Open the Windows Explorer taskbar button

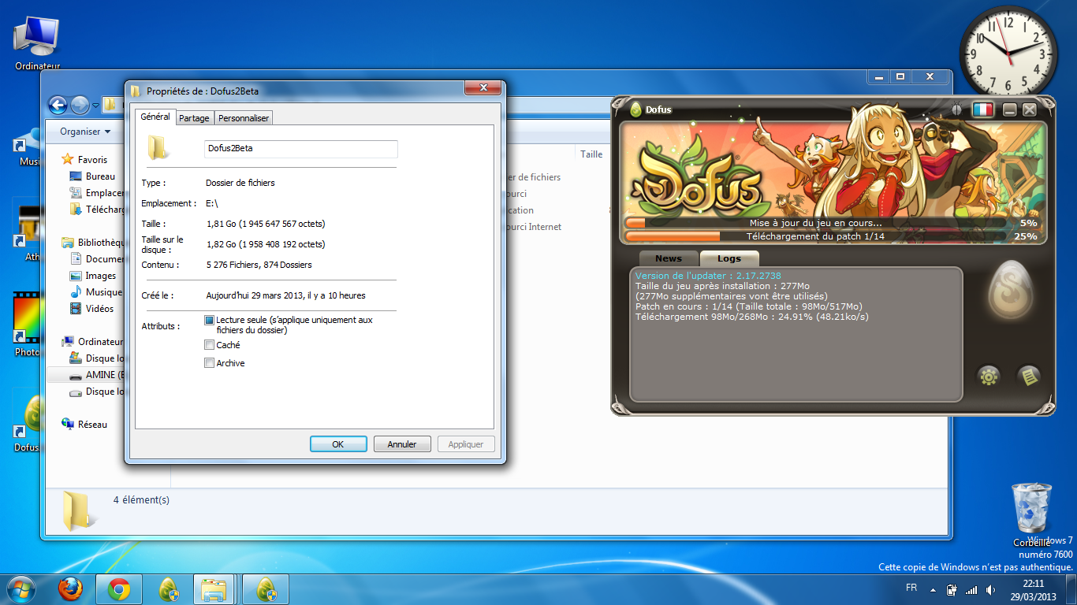point(214,589)
